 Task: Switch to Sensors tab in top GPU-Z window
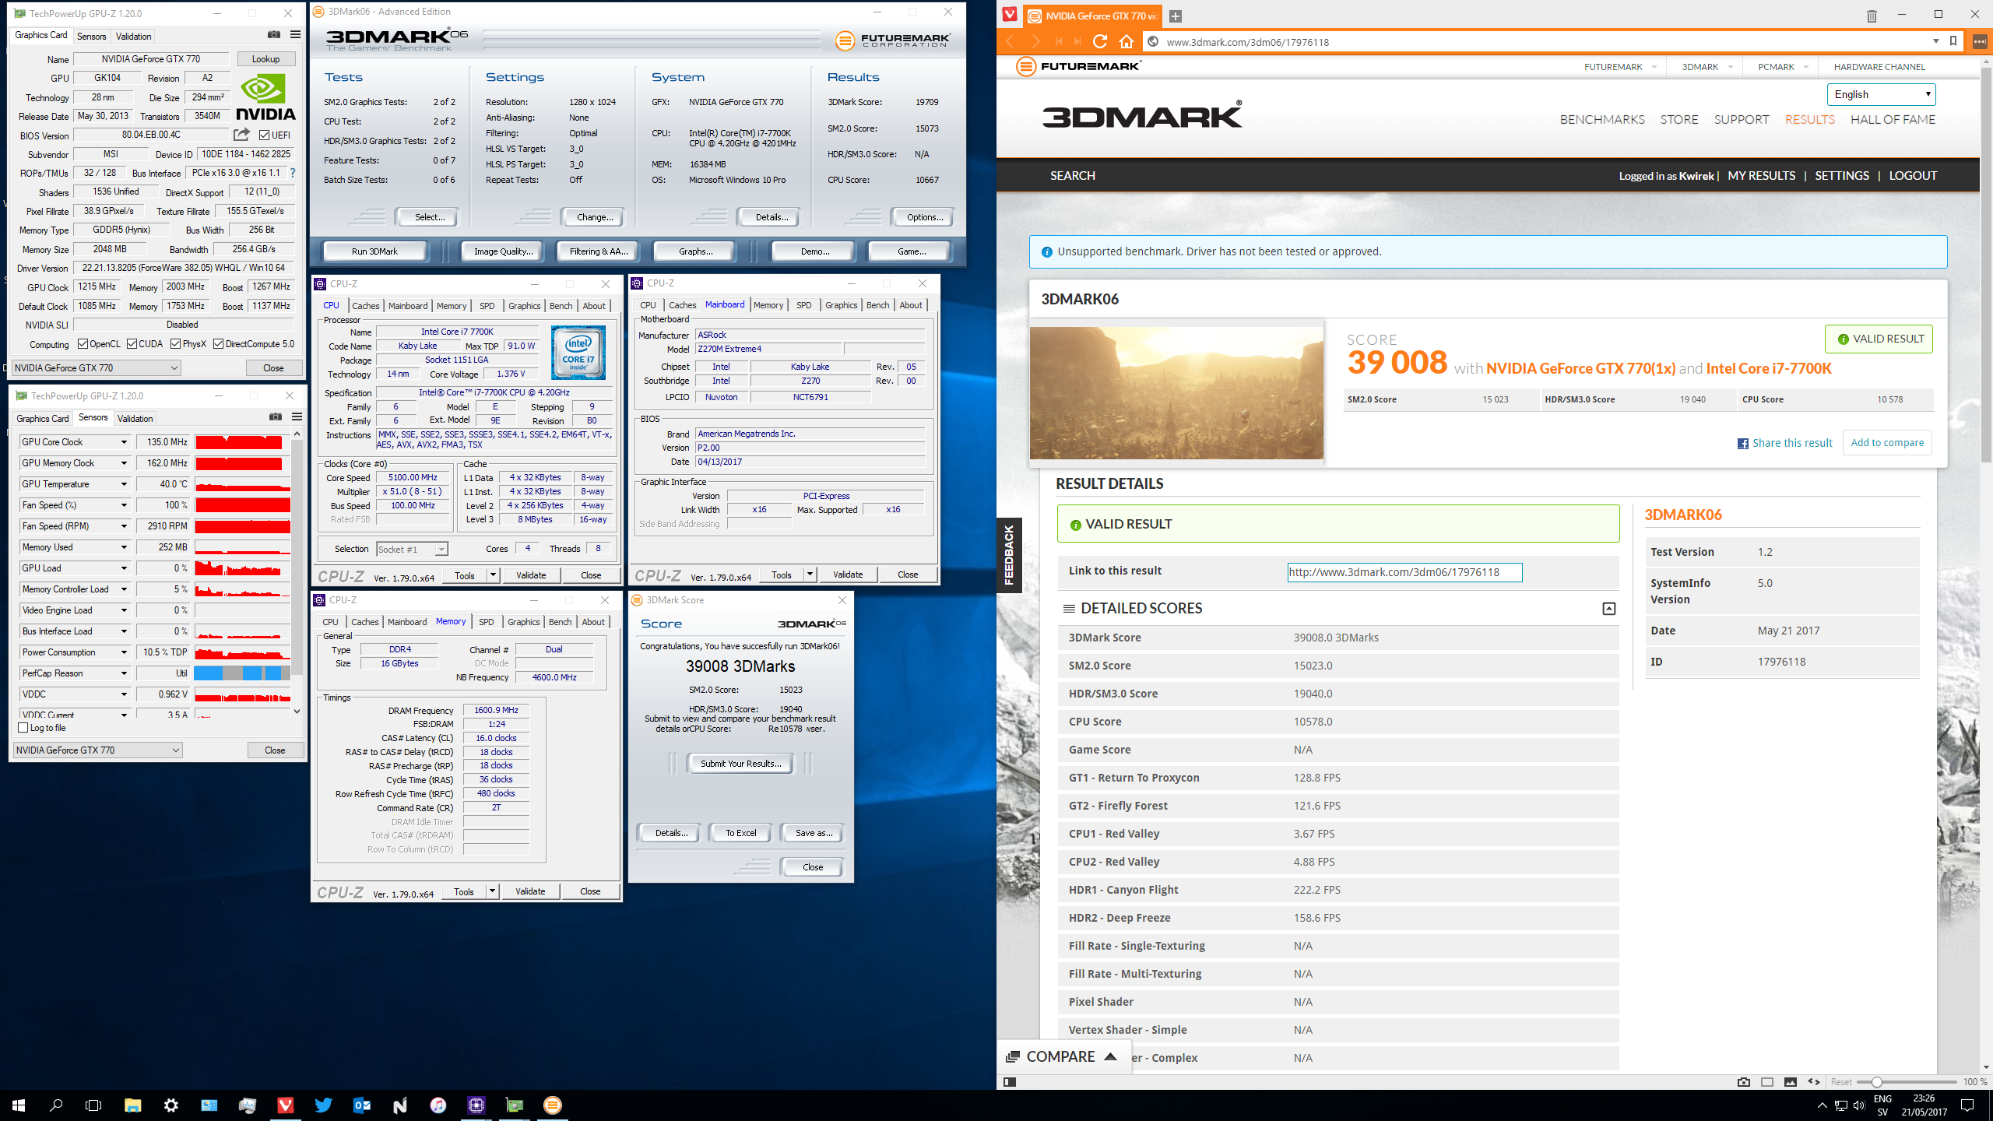click(92, 37)
